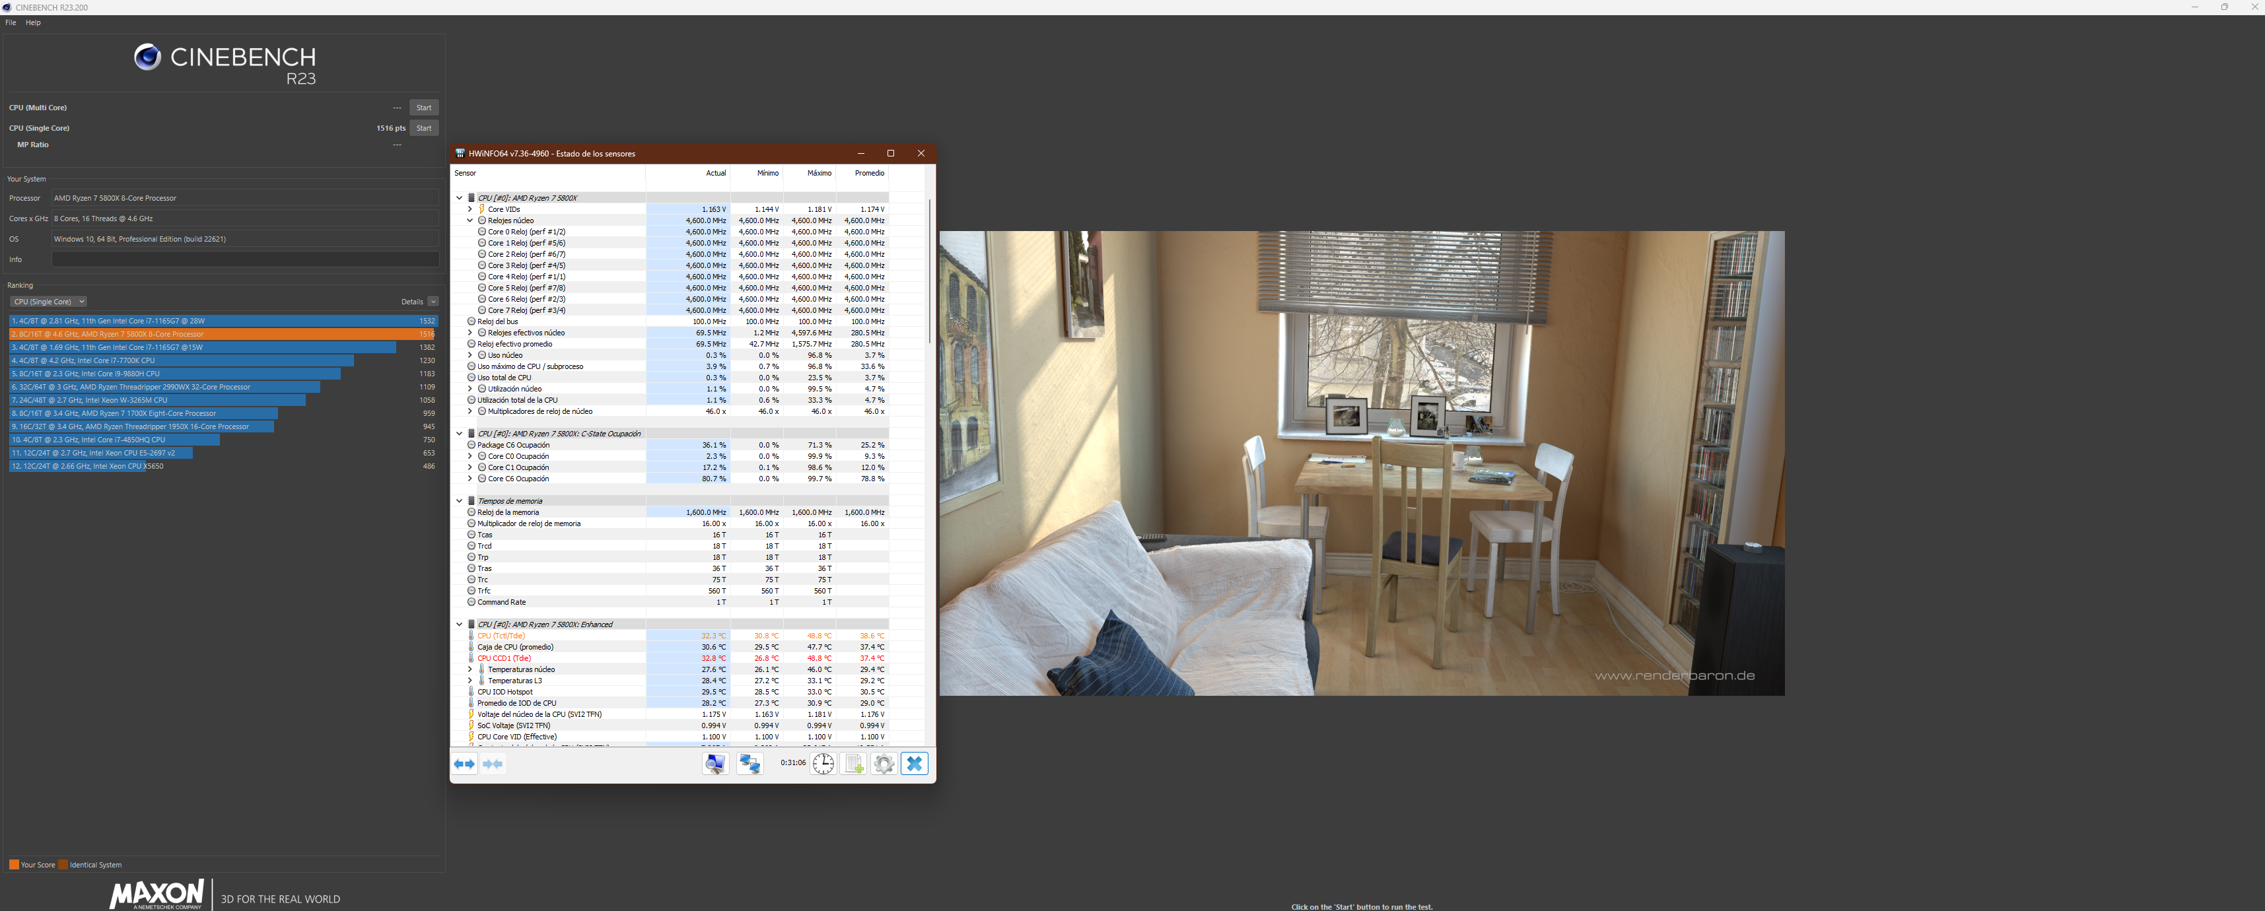Click the icon beside Package C6 Ocupación
The width and height of the screenshot is (2265, 911).
pos(471,445)
